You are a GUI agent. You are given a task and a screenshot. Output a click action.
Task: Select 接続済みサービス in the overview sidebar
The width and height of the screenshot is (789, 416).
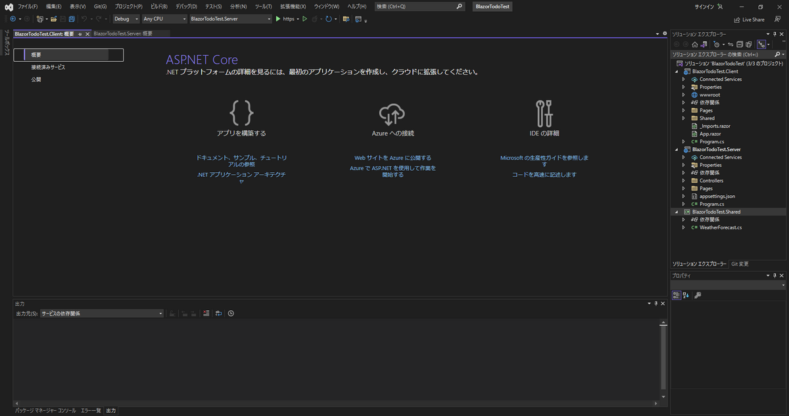pos(48,67)
